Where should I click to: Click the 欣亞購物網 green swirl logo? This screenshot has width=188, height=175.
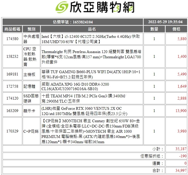pos(62,7)
